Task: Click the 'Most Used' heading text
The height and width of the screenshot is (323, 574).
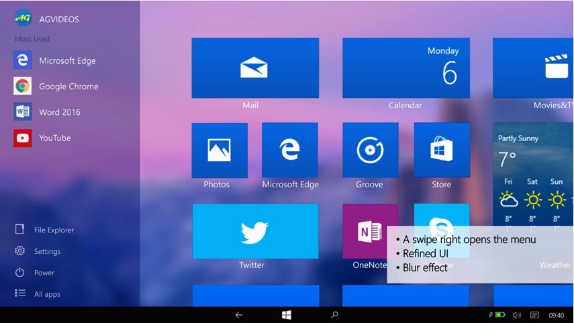Action: point(32,39)
